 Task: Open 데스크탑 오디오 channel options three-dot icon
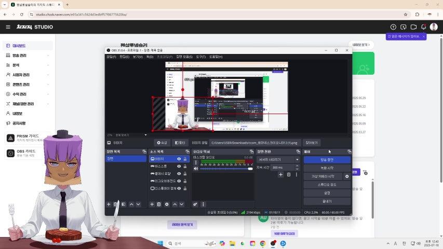point(196,162)
